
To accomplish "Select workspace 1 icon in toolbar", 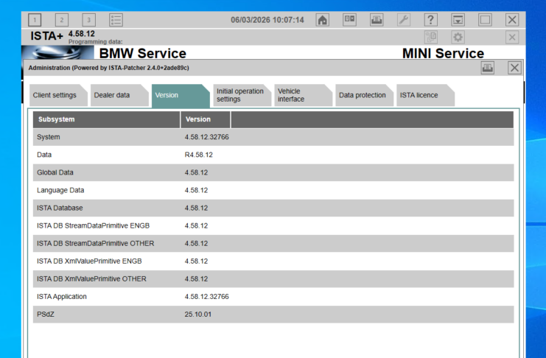I will (x=35, y=20).
